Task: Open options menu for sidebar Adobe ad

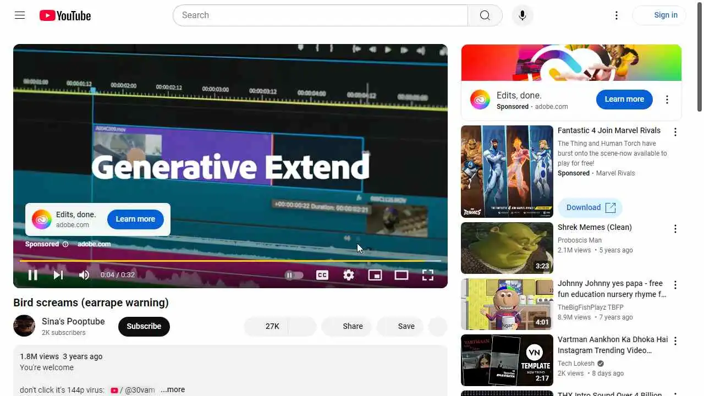Action: [667, 100]
